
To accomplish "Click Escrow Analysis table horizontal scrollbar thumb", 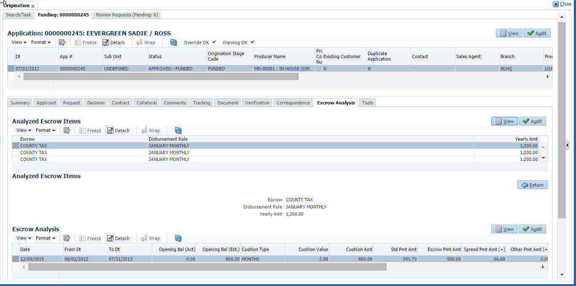I will (x=207, y=267).
